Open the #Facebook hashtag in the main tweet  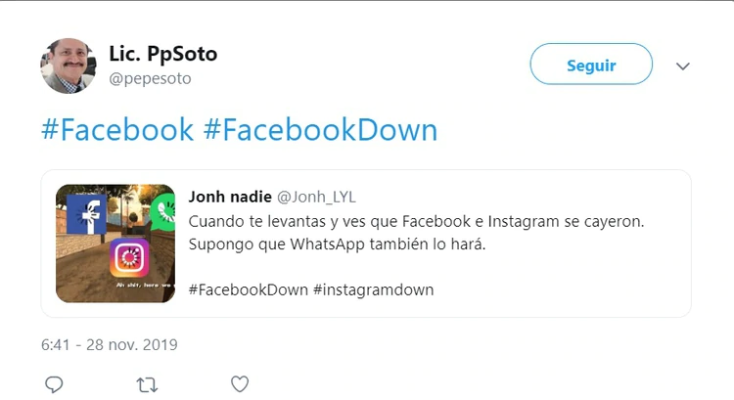[117, 130]
